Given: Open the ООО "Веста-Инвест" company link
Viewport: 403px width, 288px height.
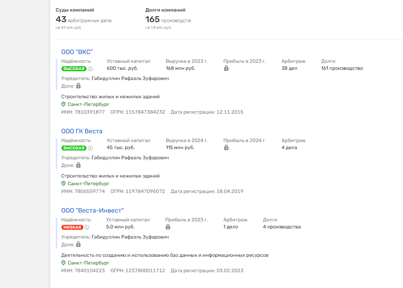Looking at the screenshot, I should (x=92, y=210).
